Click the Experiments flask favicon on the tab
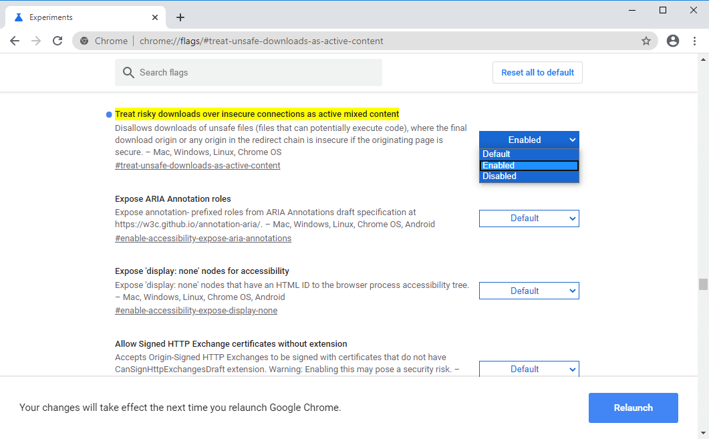Viewport: 709px width, 439px height. pos(17,17)
